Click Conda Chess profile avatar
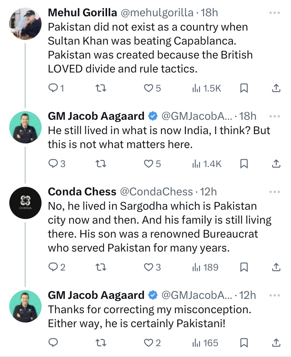The height and width of the screenshot is (357, 291). pos(25,201)
